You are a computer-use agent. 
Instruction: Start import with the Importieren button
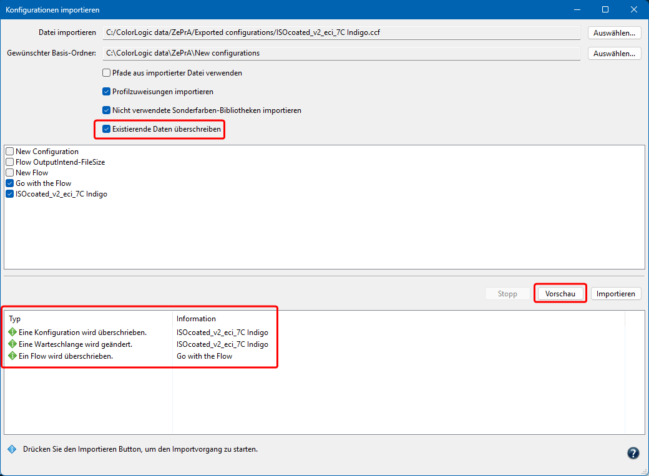tap(615, 294)
